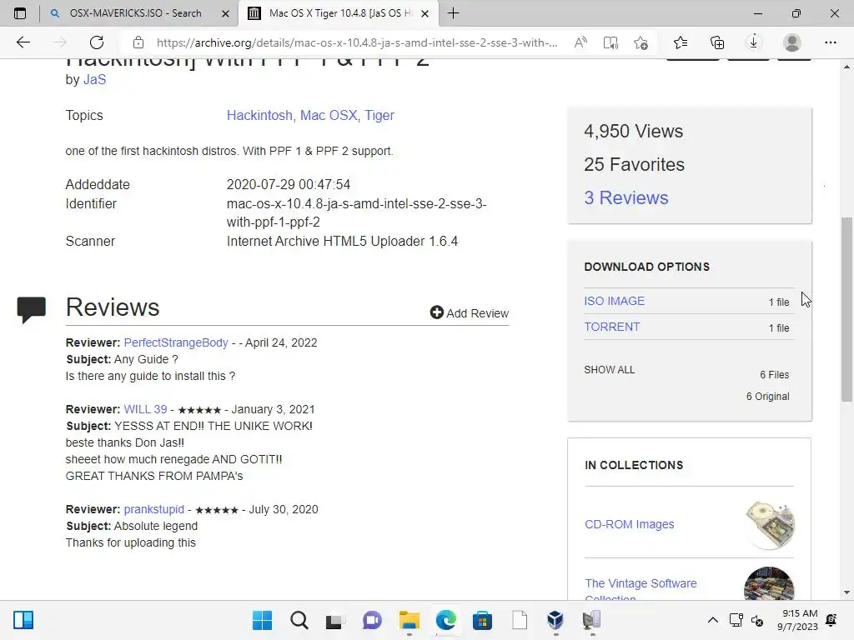The height and width of the screenshot is (640, 854).
Task: Open the network status tray icon
Action: [736, 620]
